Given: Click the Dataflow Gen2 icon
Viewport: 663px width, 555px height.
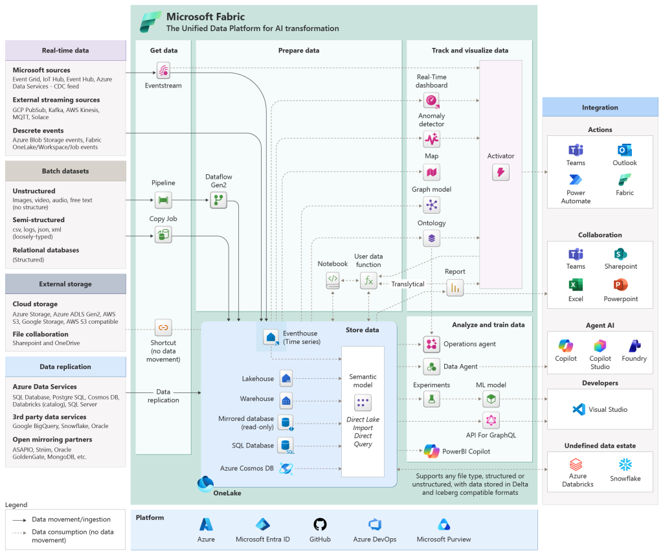Looking at the screenshot, I should tap(218, 200).
